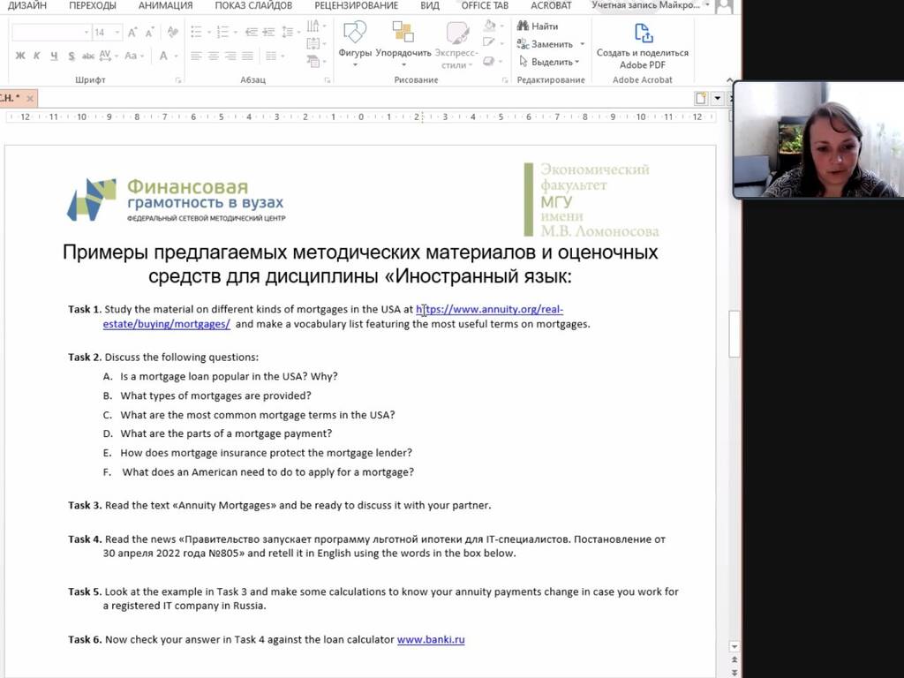The width and height of the screenshot is (904, 678).
Task: Open the change case Aa dropdown
Action: point(134,56)
